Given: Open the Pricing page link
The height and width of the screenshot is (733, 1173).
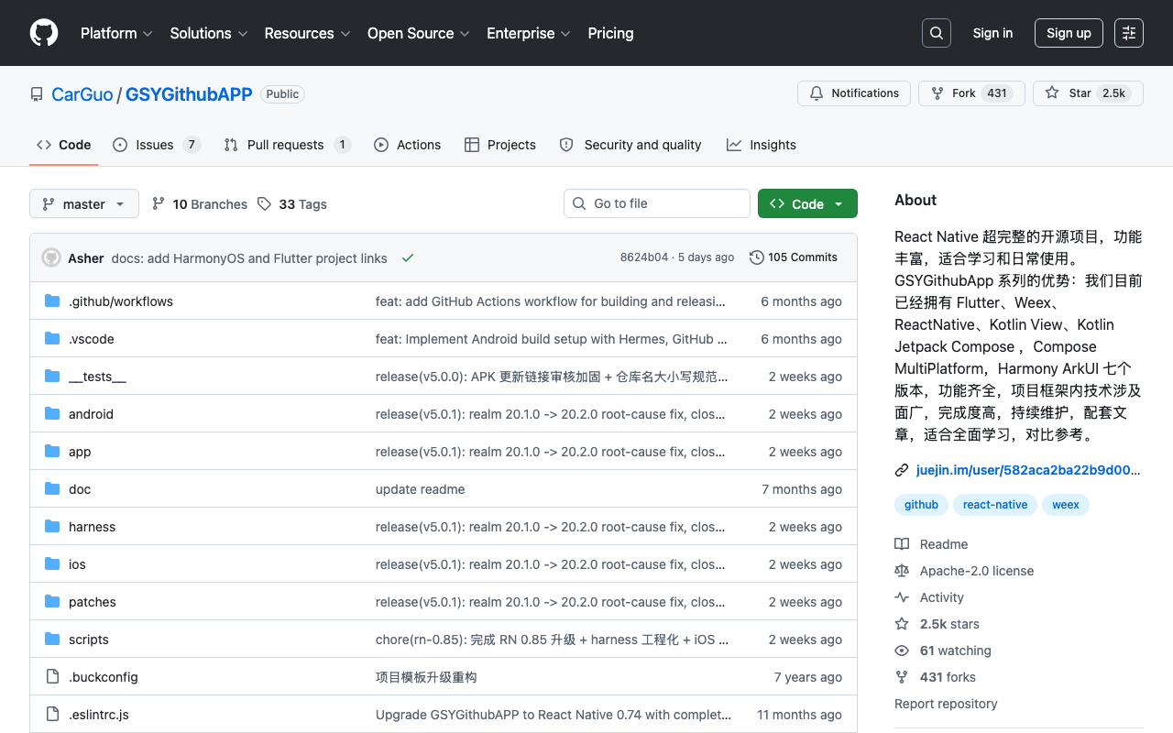Looking at the screenshot, I should 610,33.
